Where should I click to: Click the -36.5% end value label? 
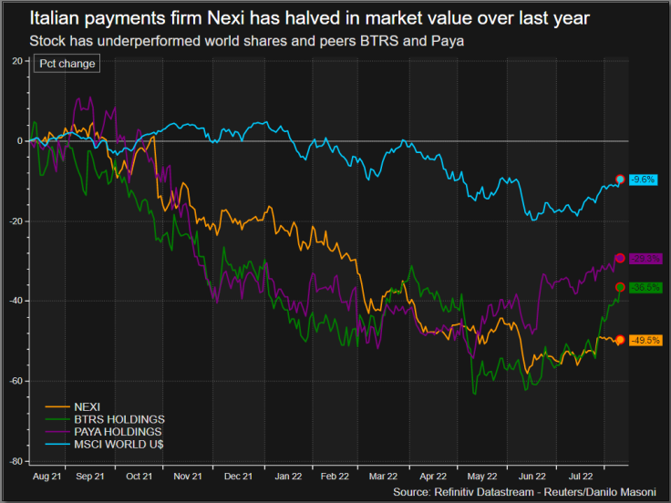point(645,287)
